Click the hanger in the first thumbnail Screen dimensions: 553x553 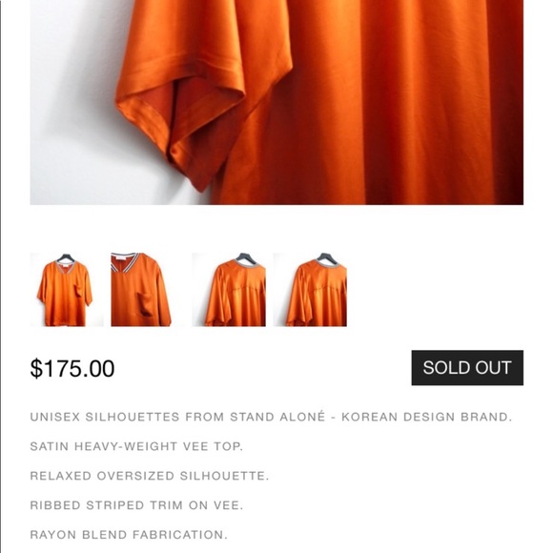(66, 257)
